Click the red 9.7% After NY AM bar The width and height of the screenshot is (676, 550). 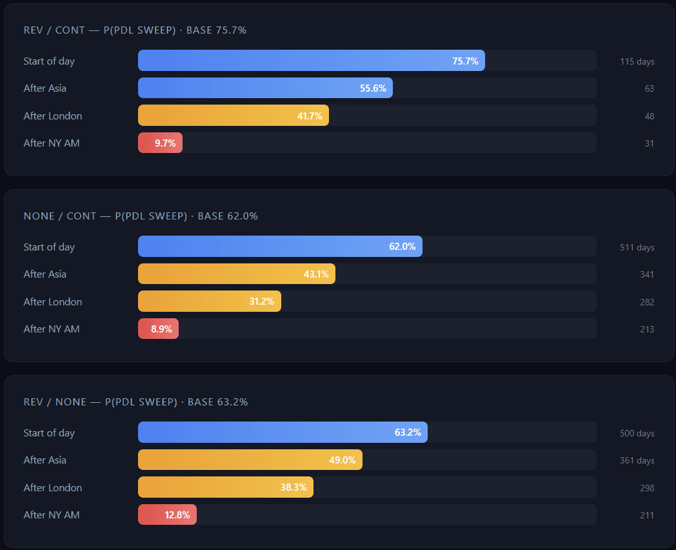click(x=160, y=143)
